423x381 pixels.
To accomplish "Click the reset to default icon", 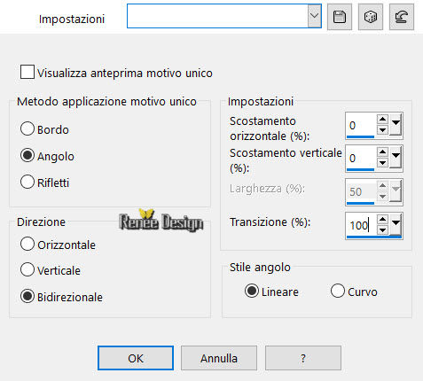I will (402, 17).
